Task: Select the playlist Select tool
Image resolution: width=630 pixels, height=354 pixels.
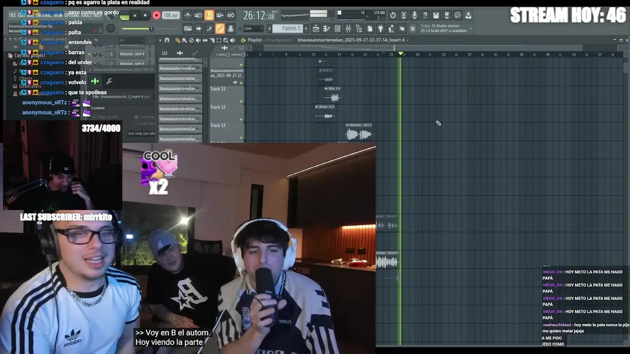Action: pos(219,40)
